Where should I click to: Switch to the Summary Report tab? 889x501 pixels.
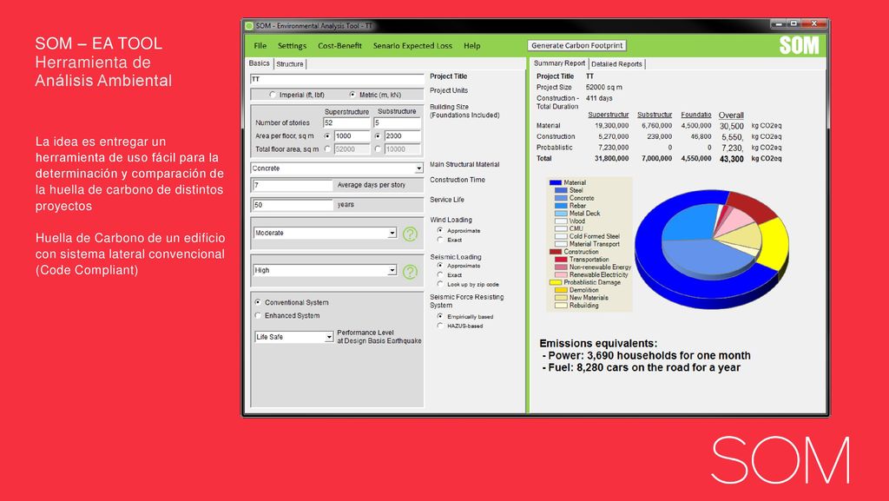pos(559,63)
